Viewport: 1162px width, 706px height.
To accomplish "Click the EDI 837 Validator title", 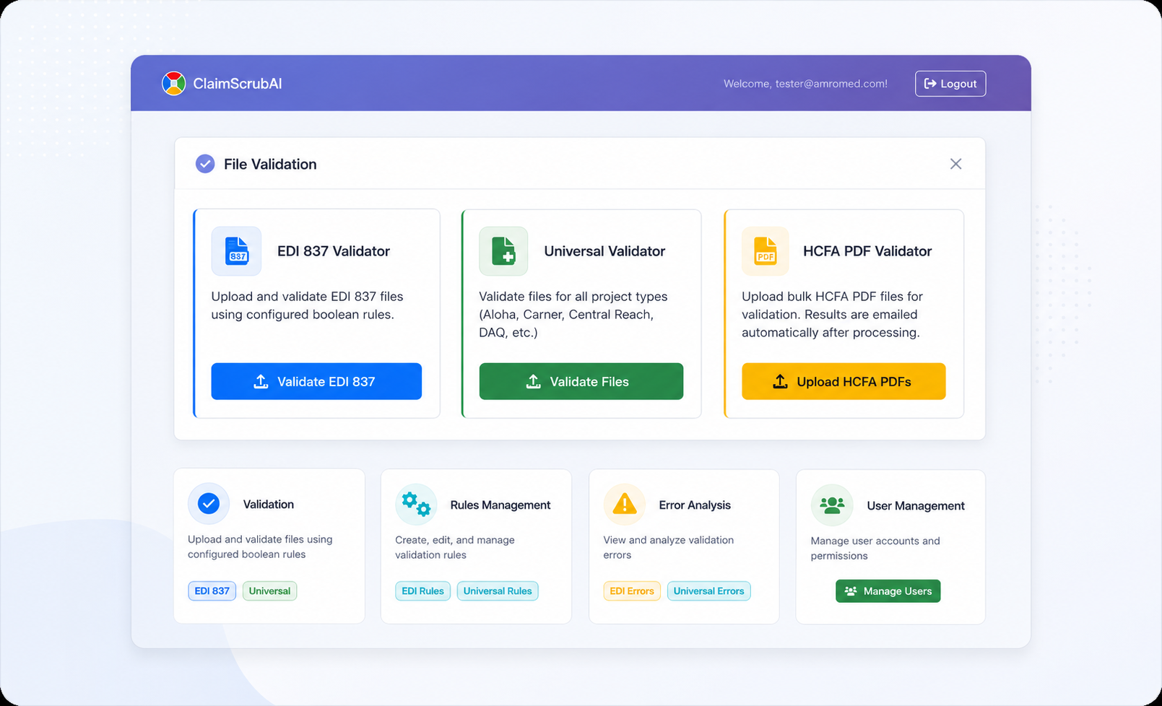I will (x=334, y=251).
